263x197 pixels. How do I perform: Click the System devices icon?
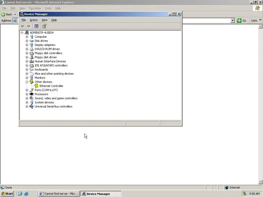(32, 102)
